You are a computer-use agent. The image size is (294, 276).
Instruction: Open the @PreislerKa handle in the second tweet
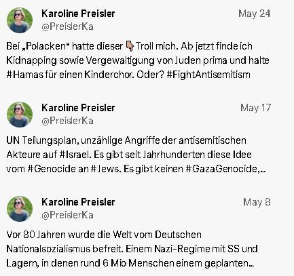(67, 121)
